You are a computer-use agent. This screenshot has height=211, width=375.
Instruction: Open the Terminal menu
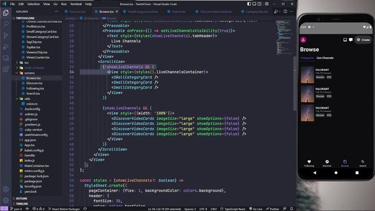point(76,4)
